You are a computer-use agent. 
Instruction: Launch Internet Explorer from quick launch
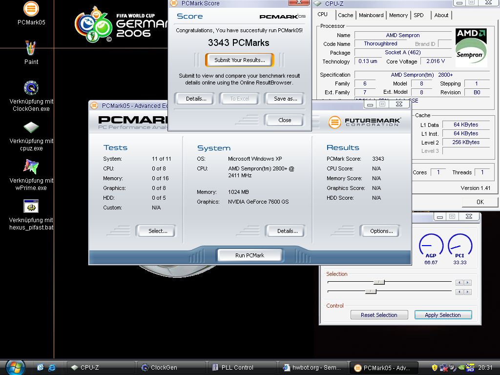[52, 368]
